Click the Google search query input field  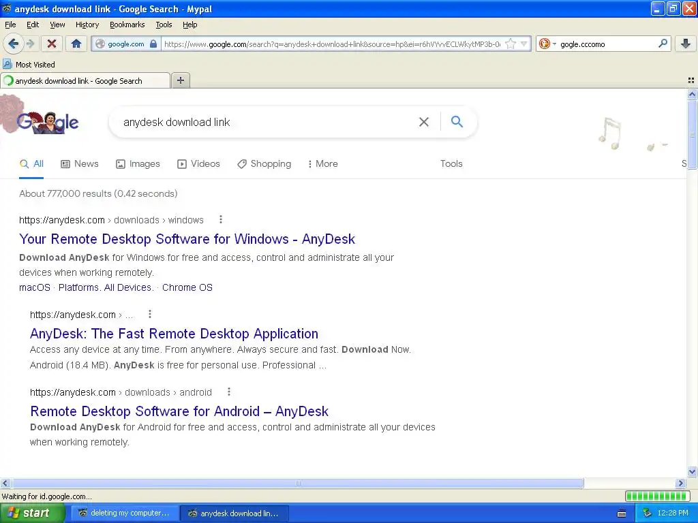(267, 122)
